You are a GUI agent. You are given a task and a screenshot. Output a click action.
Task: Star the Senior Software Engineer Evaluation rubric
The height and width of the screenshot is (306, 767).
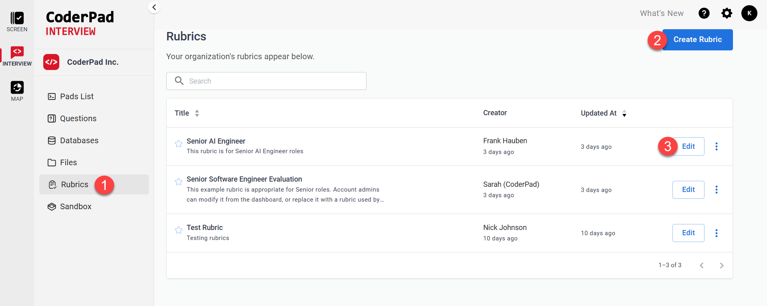tap(179, 182)
